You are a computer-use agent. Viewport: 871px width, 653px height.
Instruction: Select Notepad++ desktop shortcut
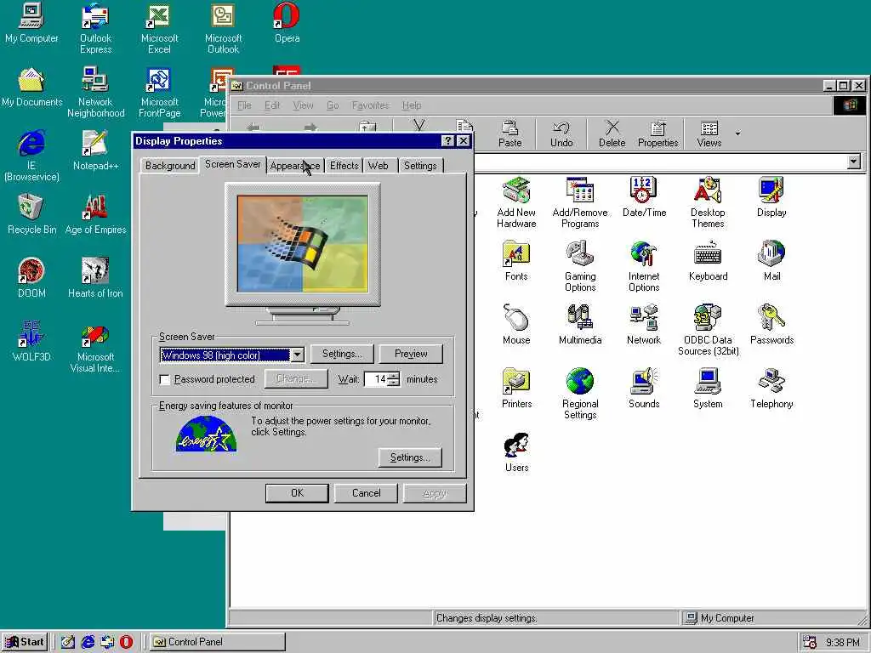click(x=95, y=150)
